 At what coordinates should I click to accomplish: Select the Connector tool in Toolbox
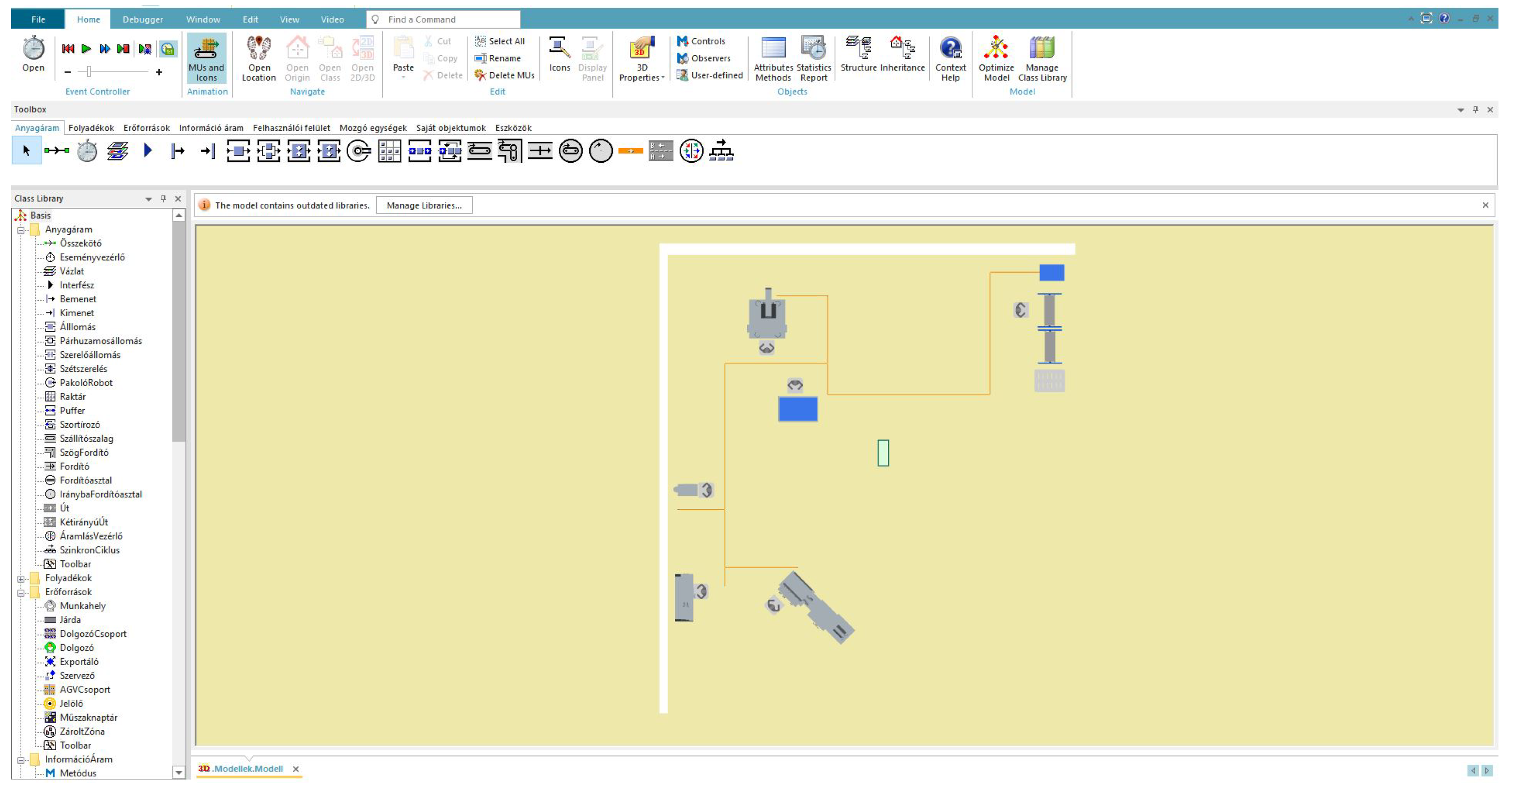57,151
